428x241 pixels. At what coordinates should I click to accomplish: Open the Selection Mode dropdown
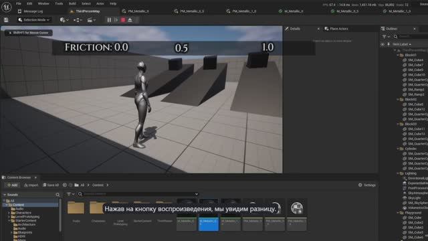(x=34, y=20)
